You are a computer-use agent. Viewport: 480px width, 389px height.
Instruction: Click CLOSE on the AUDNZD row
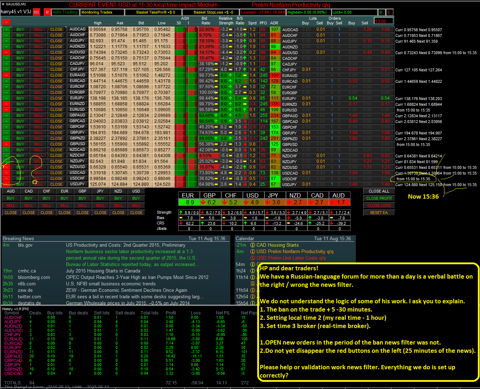(x=56, y=47)
